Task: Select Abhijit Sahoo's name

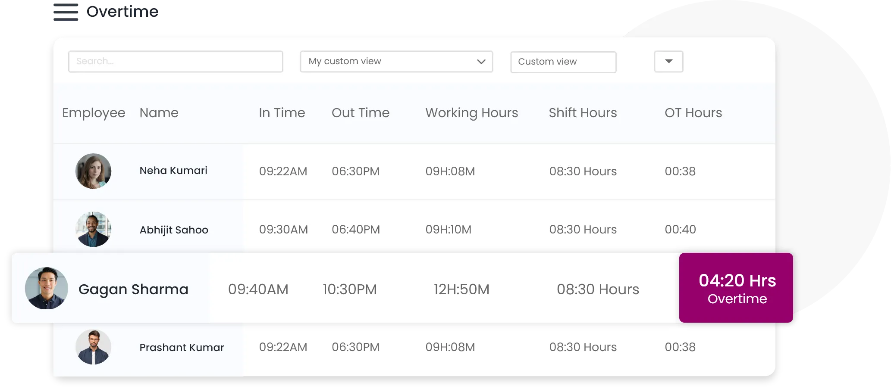Action: [174, 230]
